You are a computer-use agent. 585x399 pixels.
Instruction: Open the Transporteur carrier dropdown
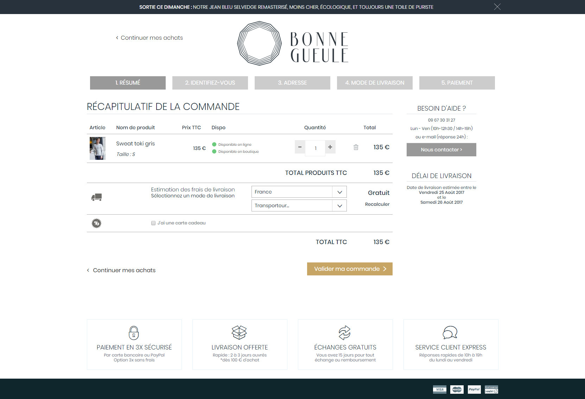click(x=299, y=205)
